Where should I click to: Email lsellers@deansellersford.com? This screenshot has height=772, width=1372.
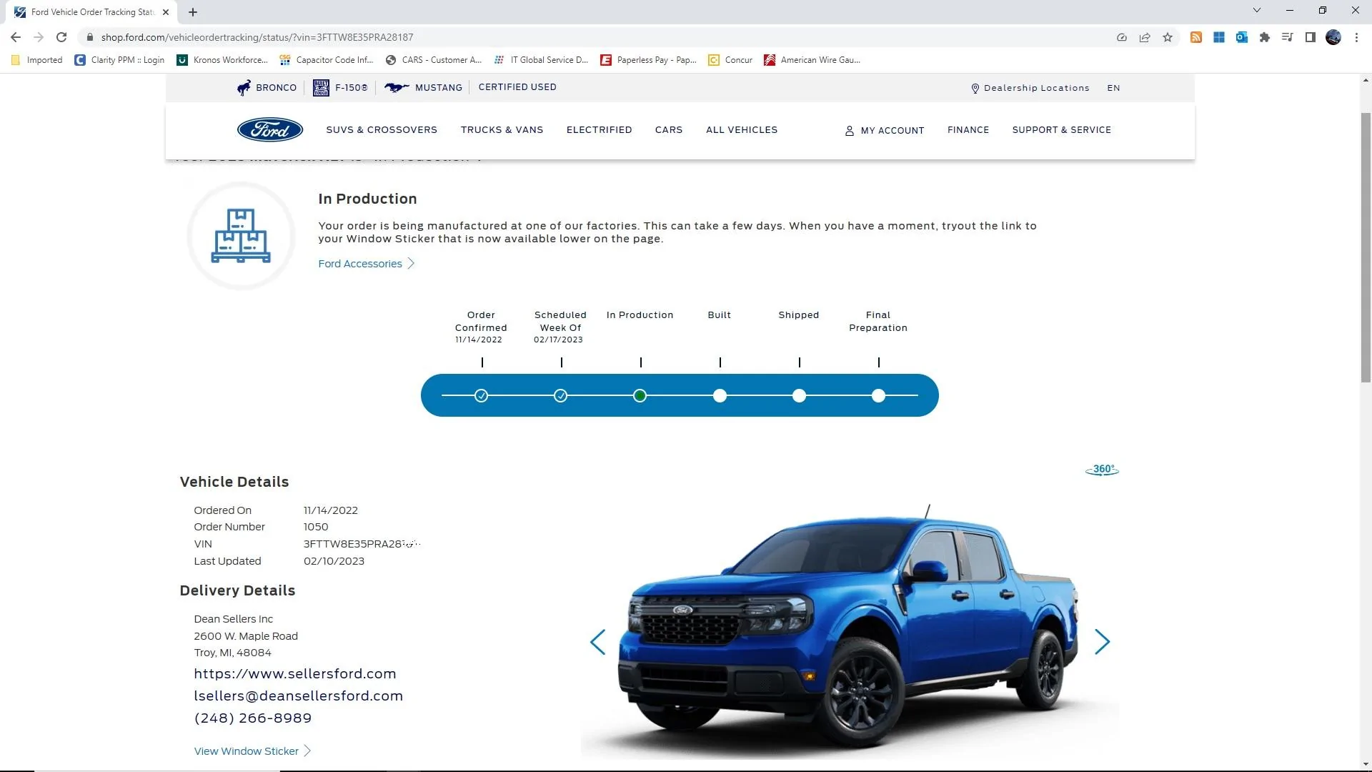(x=299, y=696)
